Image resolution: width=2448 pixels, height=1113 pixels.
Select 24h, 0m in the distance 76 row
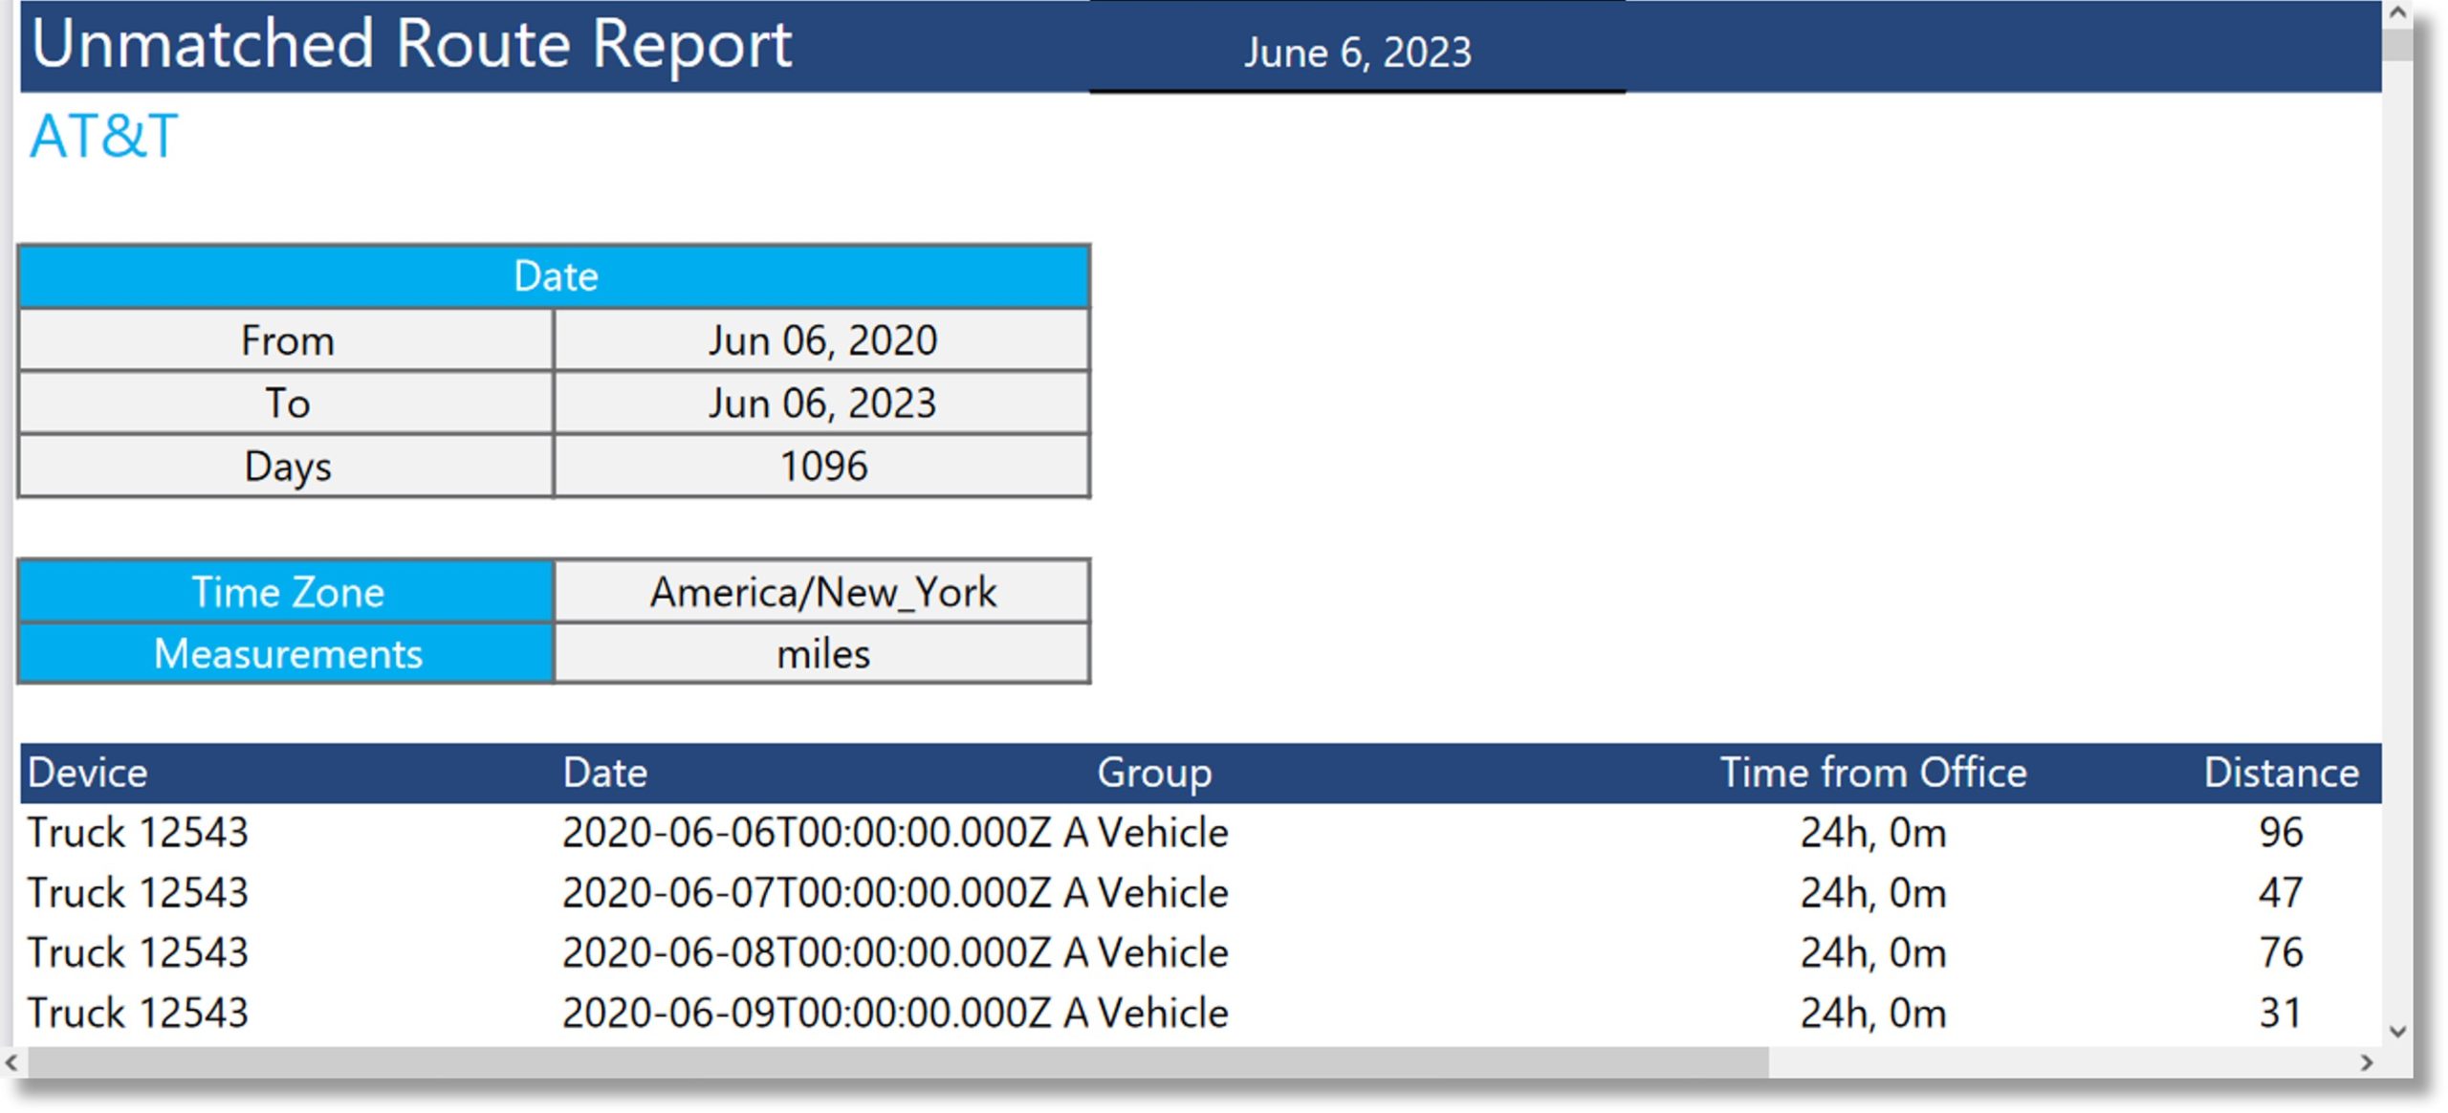point(1873,953)
